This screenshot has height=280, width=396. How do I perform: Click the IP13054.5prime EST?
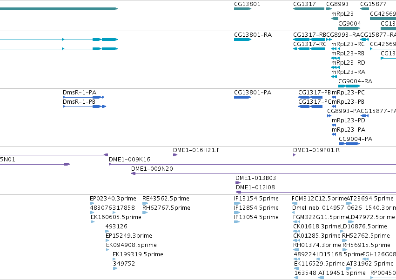pyautogui.click(x=237, y=222)
